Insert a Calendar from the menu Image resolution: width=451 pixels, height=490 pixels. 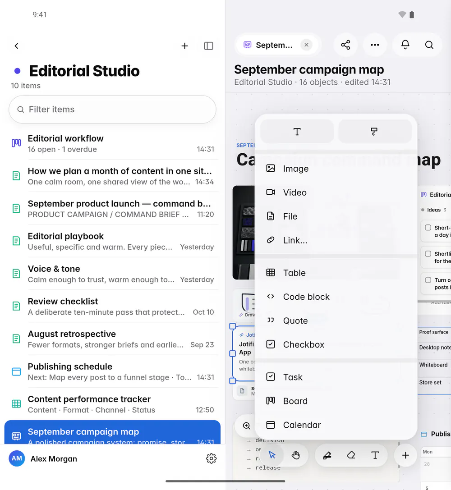click(x=336, y=425)
